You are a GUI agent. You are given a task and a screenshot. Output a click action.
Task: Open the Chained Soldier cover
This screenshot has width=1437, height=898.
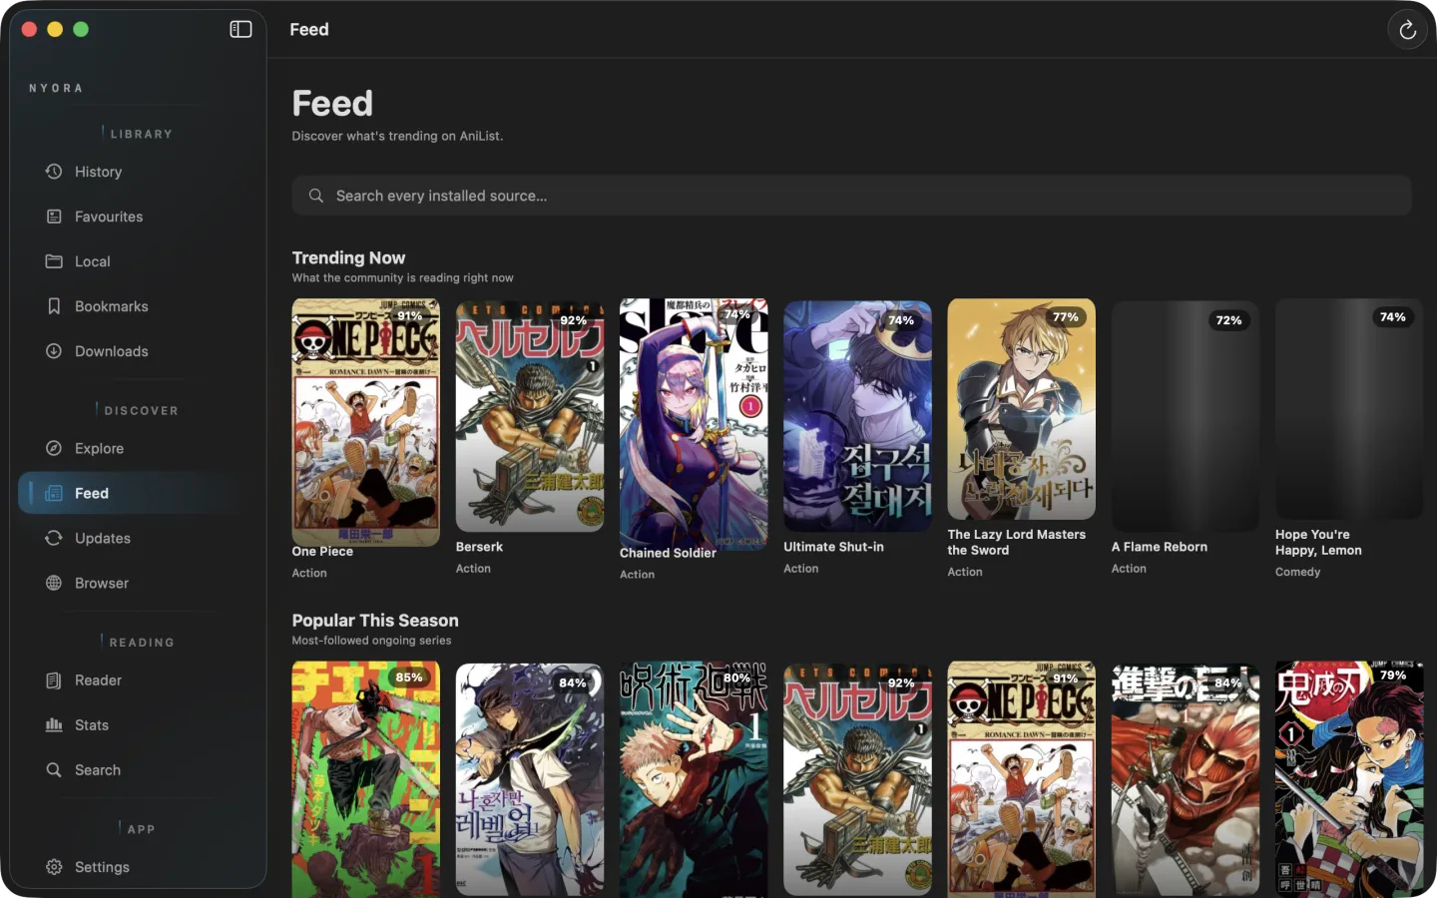(x=694, y=422)
